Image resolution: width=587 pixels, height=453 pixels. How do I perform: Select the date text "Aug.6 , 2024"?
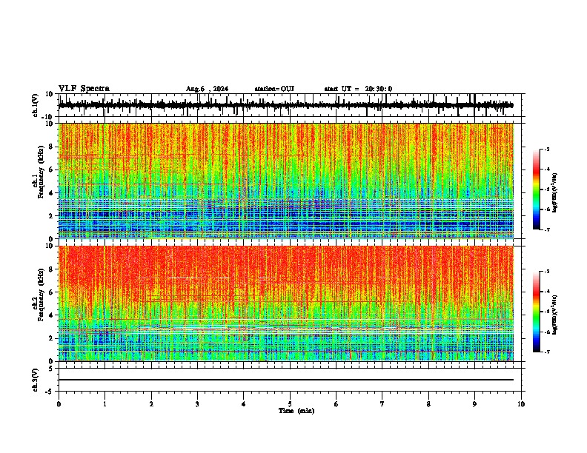pyautogui.click(x=207, y=89)
